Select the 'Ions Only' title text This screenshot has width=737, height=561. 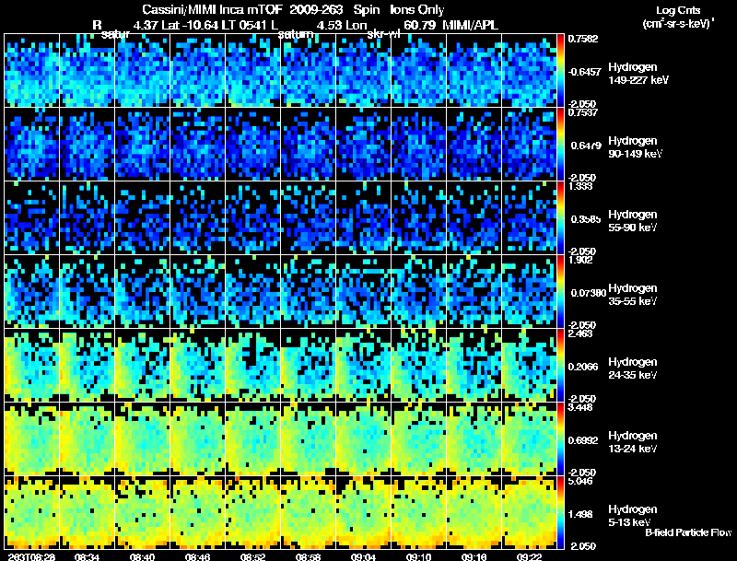(x=417, y=10)
